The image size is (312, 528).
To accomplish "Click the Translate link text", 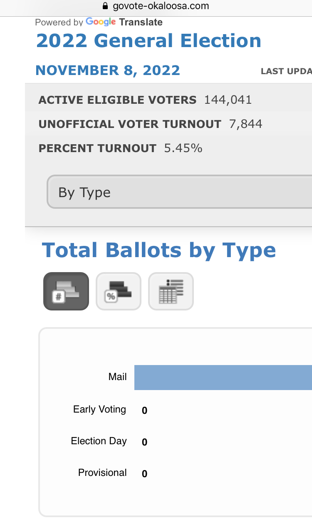I will point(141,22).
